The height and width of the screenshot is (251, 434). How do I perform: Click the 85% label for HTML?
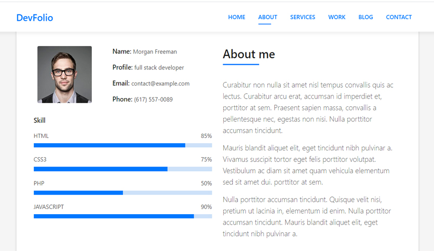click(206, 136)
